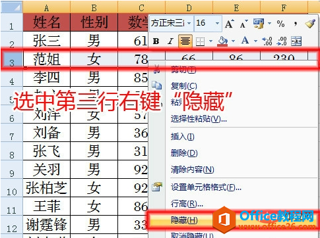Choose 选择性粘贴(V)... menu entry
320x238 pixels.
tap(199, 119)
